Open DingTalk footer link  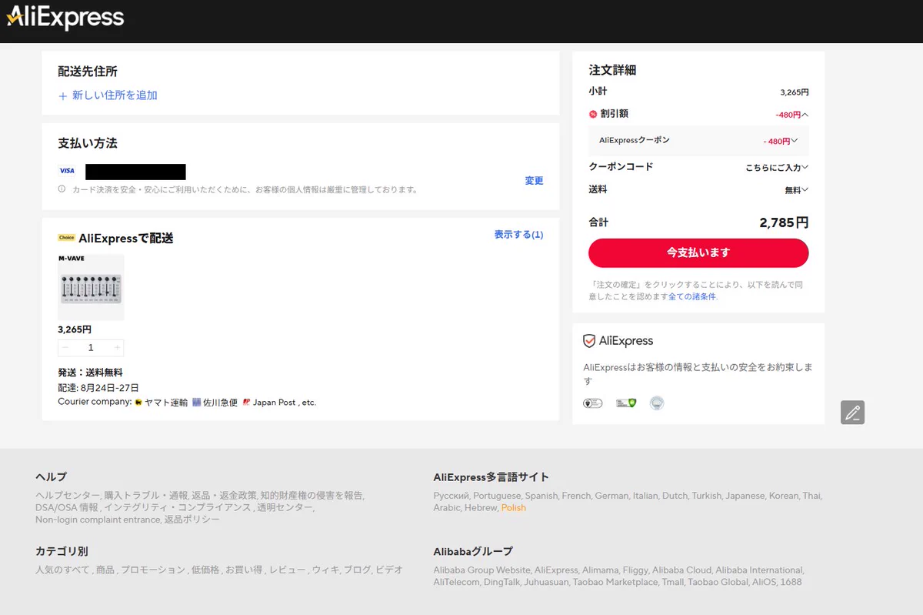click(x=501, y=583)
